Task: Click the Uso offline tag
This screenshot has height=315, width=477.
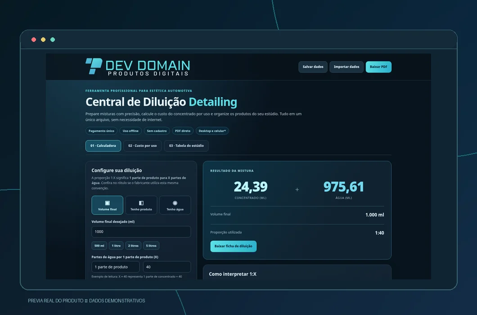Action: pos(130,131)
